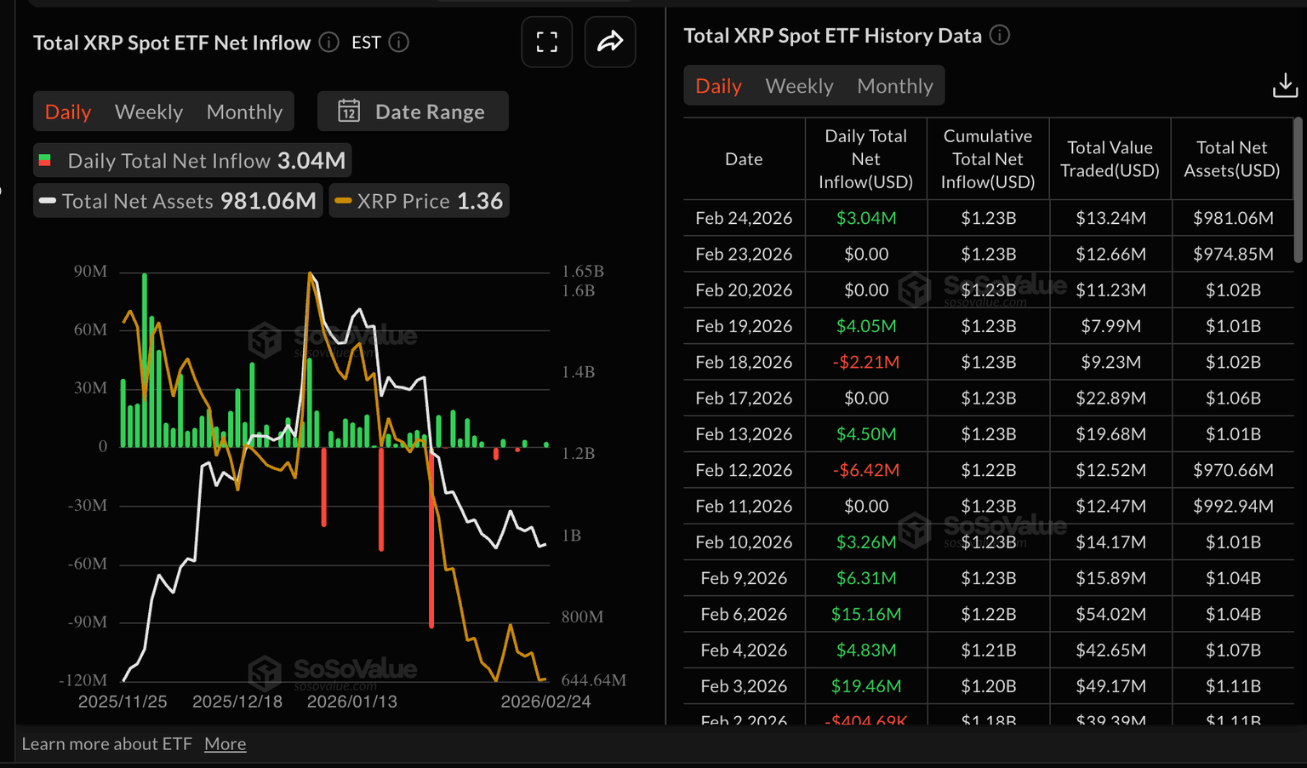Toggle Total Net Assets legend series
The width and height of the screenshot is (1307, 768).
coord(178,201)
